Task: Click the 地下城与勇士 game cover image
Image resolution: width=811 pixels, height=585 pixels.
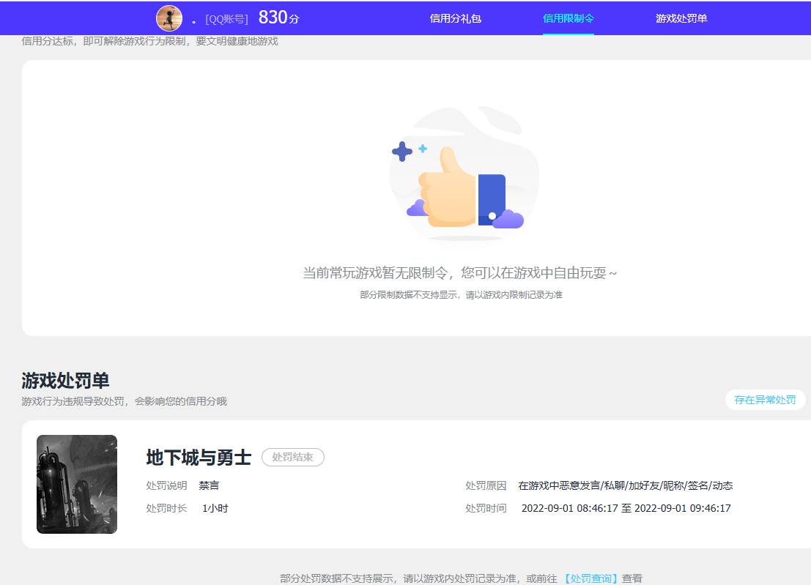Action: tap(76, 484)
